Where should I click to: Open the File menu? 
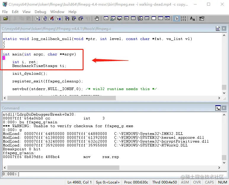(x=5, y=12)
